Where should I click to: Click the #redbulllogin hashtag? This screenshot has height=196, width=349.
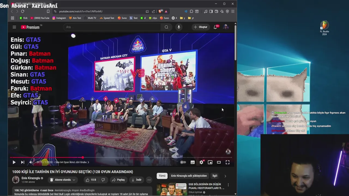86,190
